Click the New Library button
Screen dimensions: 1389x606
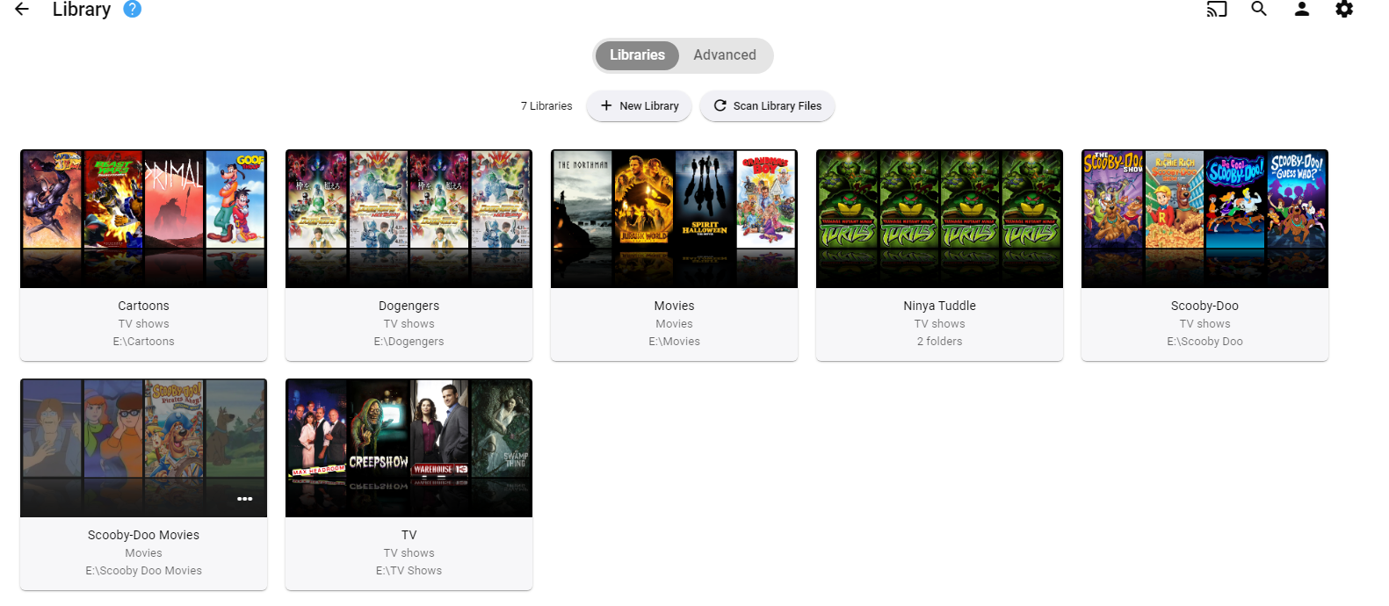pos(640,106)
